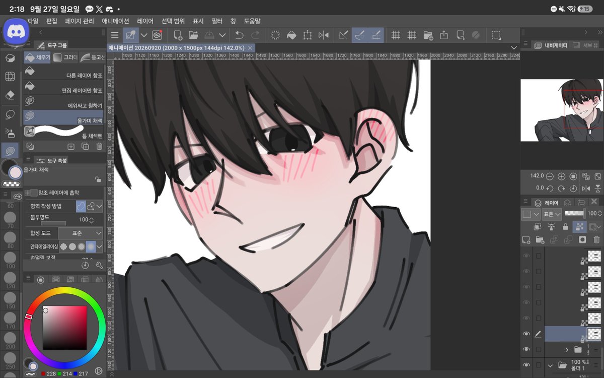Toggle visibility of 폴더 1 folder

coord(526,365)
